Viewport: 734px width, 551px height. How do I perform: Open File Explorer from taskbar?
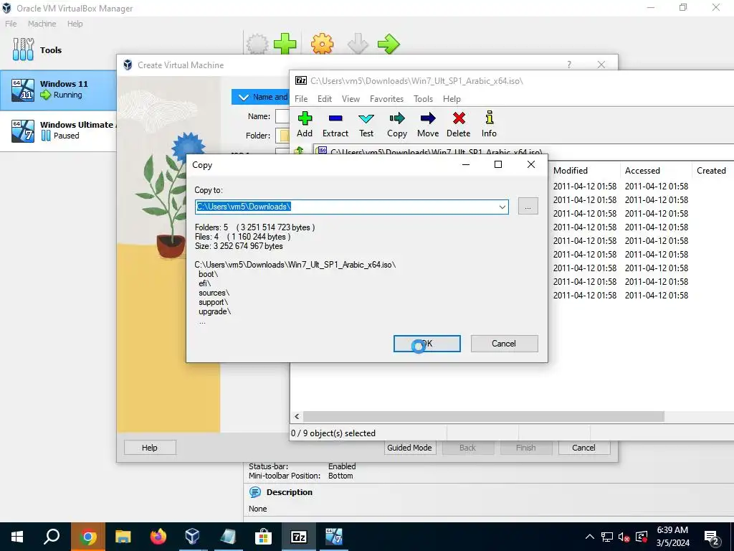click(x=123, y=537)
